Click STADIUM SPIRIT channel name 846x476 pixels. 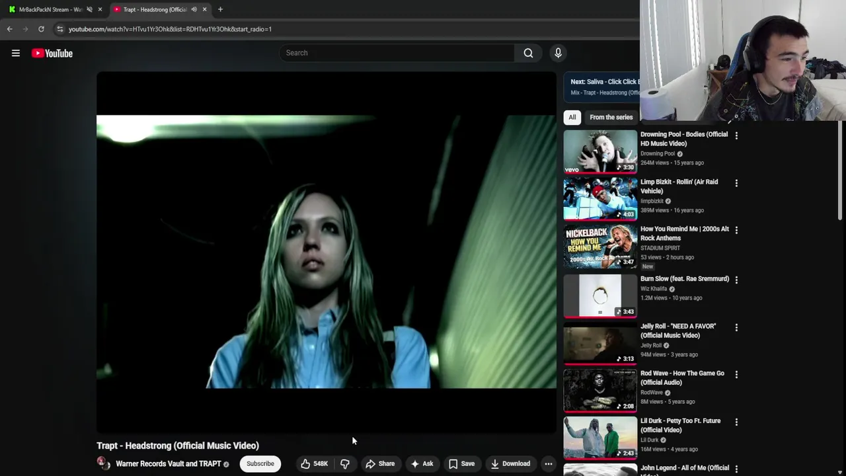[x=660, y=248]
